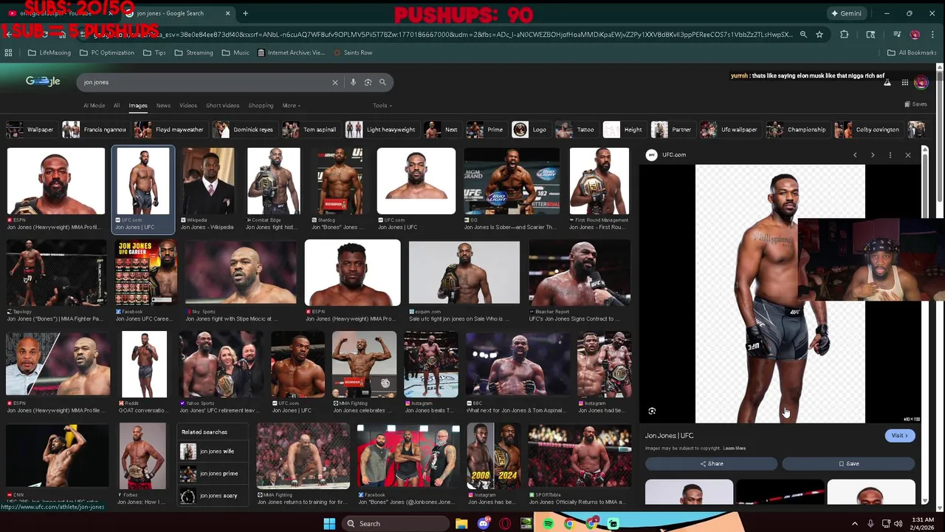
Task: Select the Light heavyweight filter chip
Action: (x=382, y=130)
